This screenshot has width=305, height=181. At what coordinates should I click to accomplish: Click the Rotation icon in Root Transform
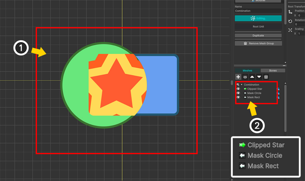tap(290, 21)
